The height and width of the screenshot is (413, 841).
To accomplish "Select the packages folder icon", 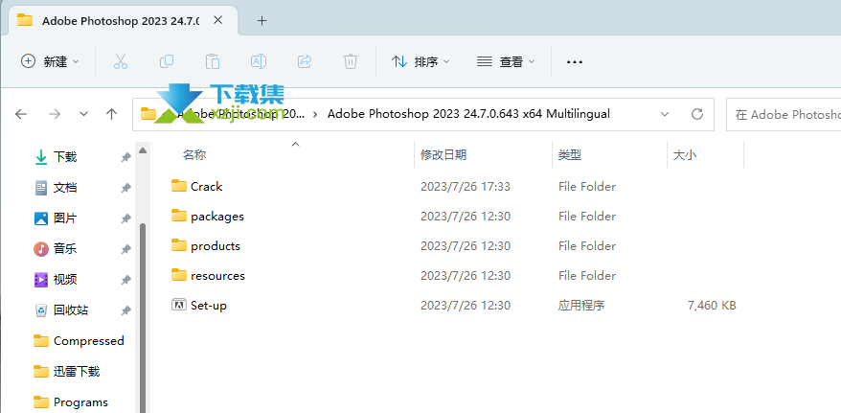I will click(x=178, y=216).
